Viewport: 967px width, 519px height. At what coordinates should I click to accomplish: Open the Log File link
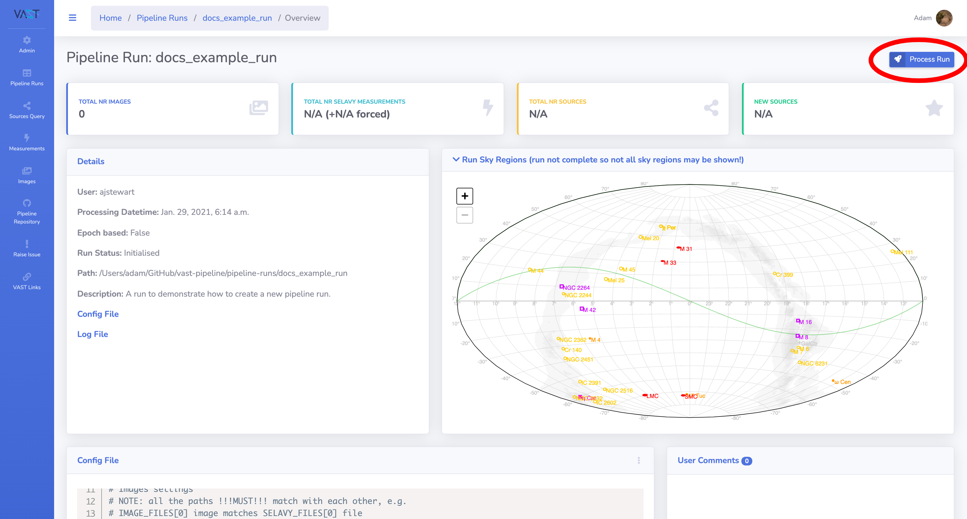coord(93,334)
